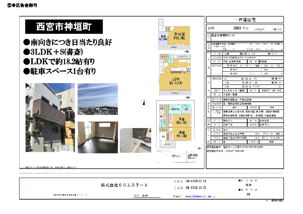
Task: Click the company name 株式会社55エステート
Action: click(x=124, y=185)
